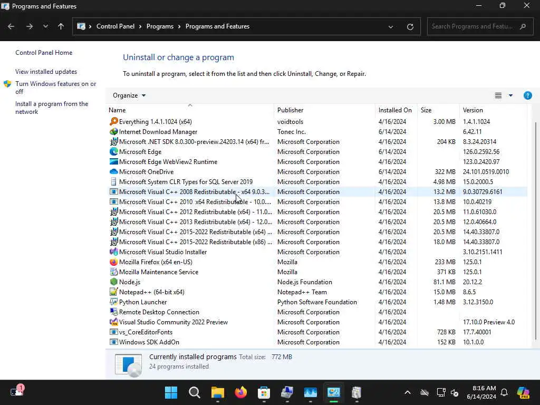The image size is (540, 405).
Task: Open Control Panel Home link
Action: (44, 53)
